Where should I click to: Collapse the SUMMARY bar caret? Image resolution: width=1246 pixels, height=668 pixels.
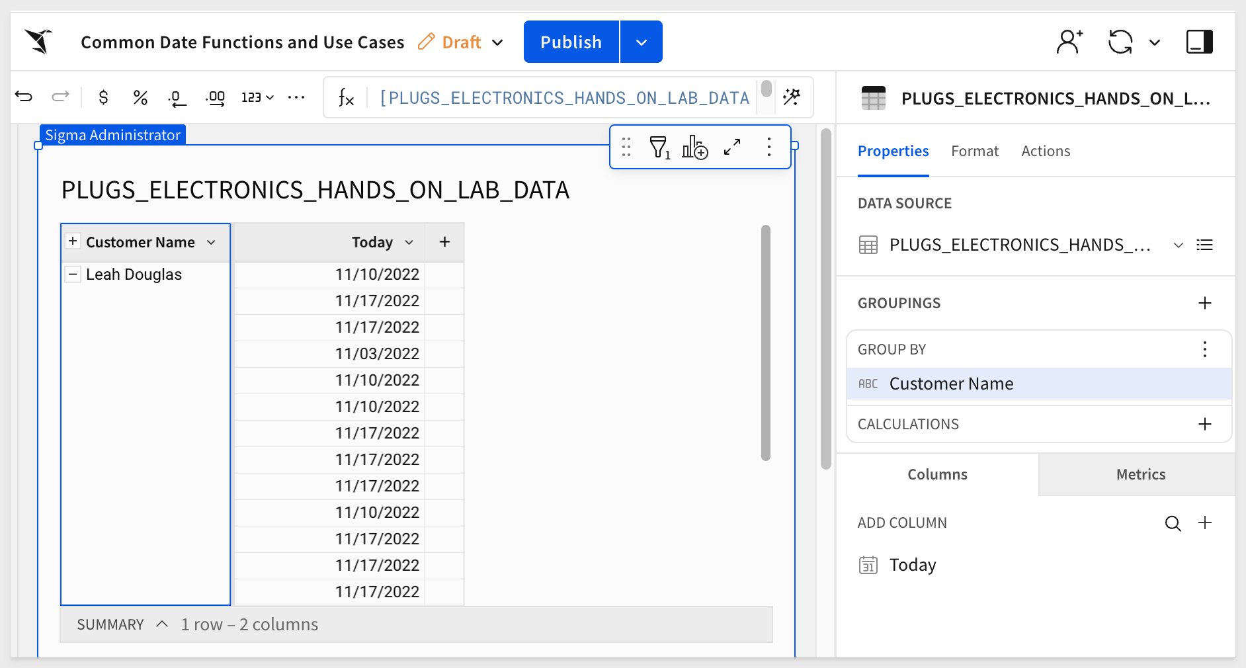(x=162, y=624)
